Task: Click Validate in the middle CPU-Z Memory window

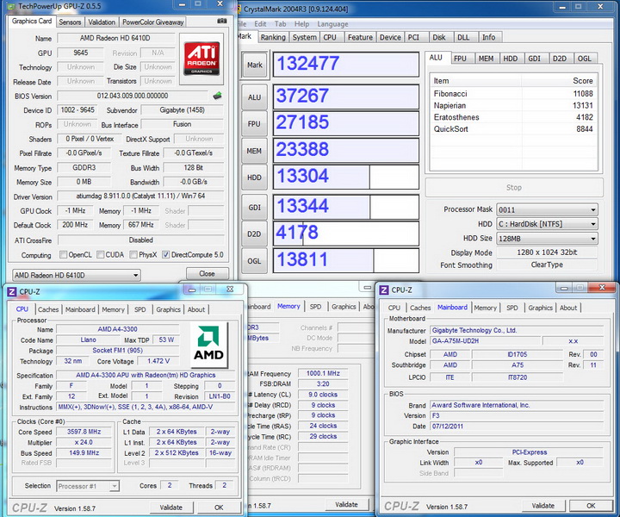Action: click(x=346, y=504)
